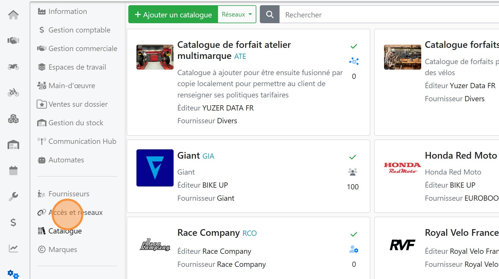This screenshot has width=499, height=279.
Task: Open the Honda Red Moto catalogue title
Action: (461, 156)
